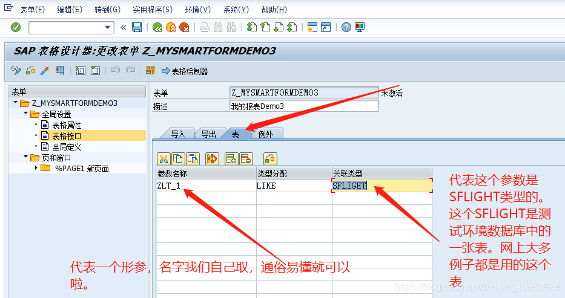Open Help with question mark icon
The width and height of the screenshot is (565, 298).
tap(346, 27)
